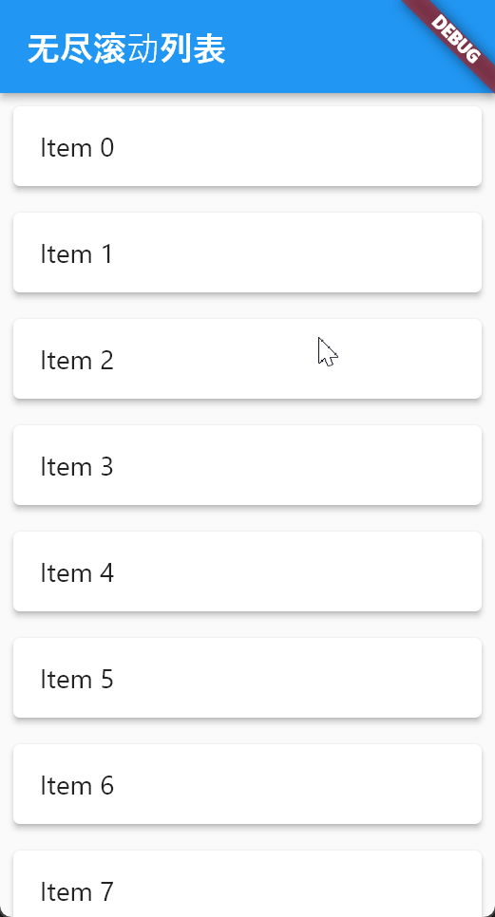Select the Item 0 card
The width and height of the screenshot is (495, 917).
pos(247,146)
